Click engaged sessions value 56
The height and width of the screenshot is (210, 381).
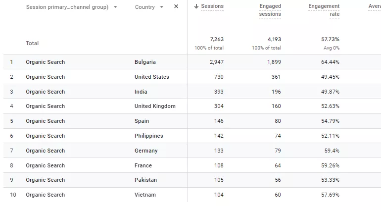278,180
